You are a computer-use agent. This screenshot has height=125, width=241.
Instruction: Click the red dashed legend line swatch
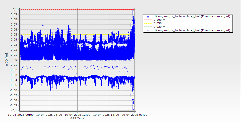[148, 20]
